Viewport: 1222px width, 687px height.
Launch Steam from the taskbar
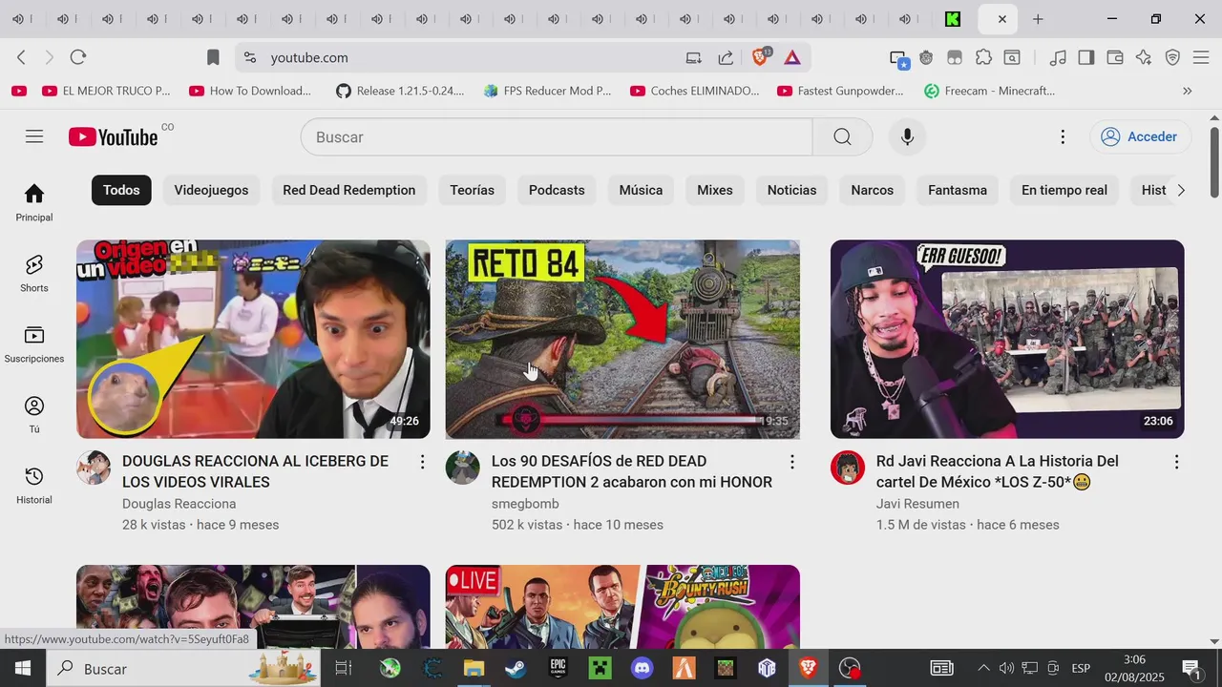[516, 668]
